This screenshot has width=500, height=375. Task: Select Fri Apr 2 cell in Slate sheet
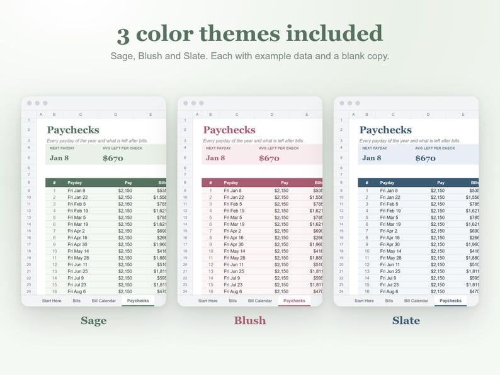pos(389,231)
